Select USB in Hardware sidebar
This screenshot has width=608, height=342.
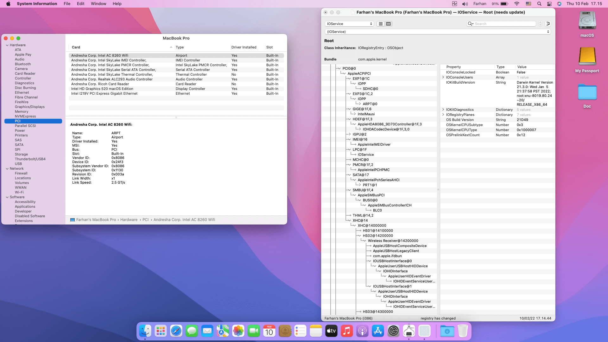coord(18,164)
